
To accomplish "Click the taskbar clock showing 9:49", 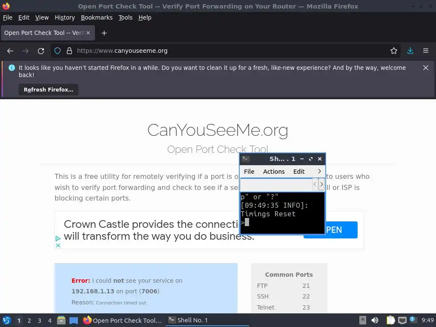I will click(x=427, y=320).
